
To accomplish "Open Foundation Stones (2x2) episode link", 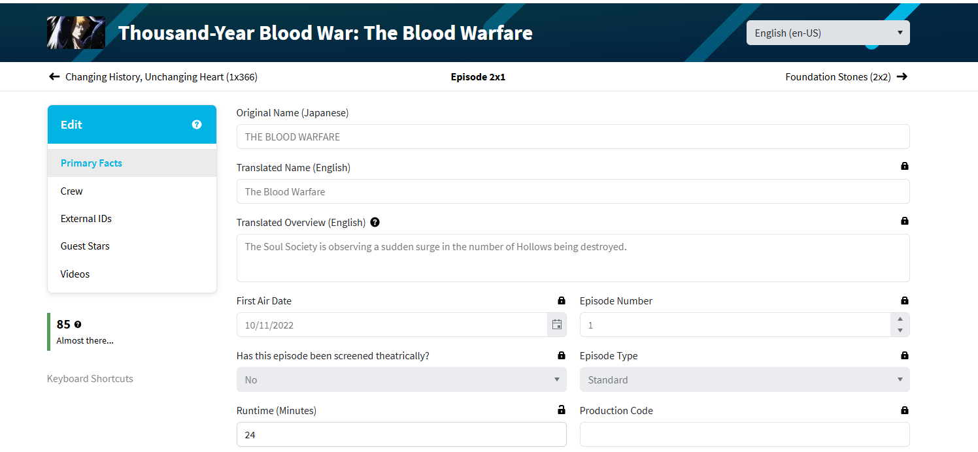I will pyautogui.click(x=837, y=77).
